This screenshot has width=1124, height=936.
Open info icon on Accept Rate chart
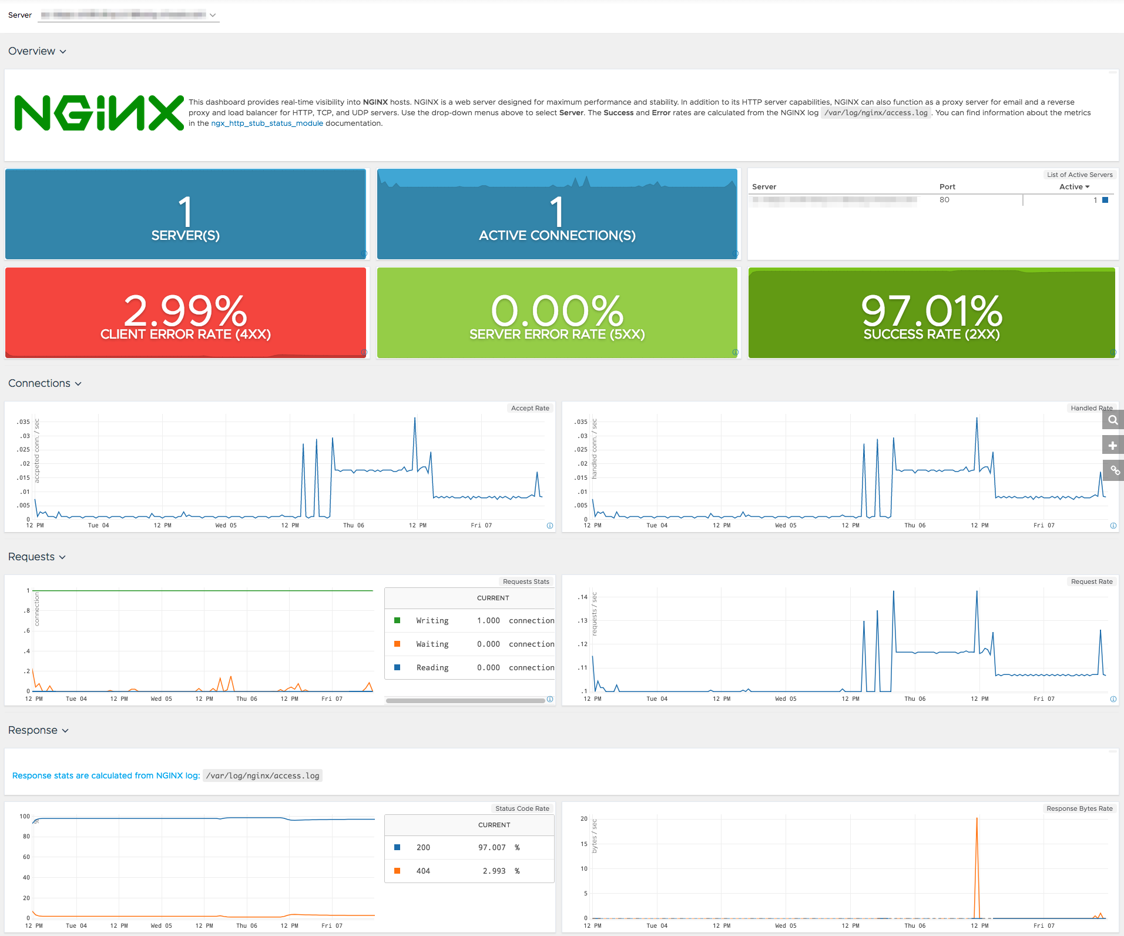pos(550,526)
